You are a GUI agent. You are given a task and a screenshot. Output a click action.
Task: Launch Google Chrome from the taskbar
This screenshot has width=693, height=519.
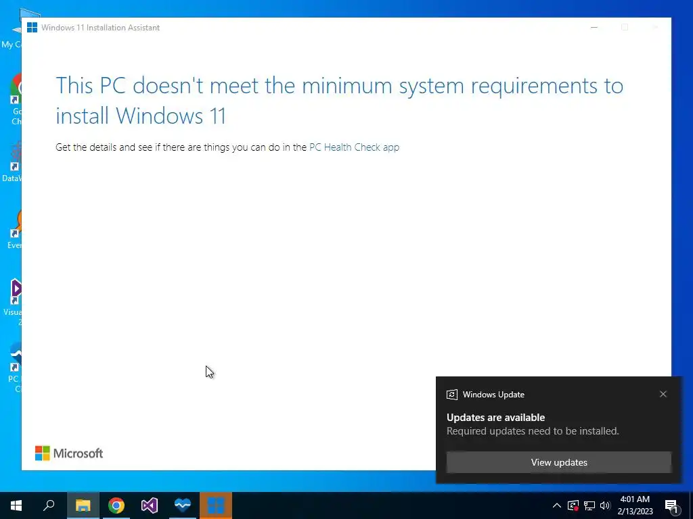click(x=116, y=505)
